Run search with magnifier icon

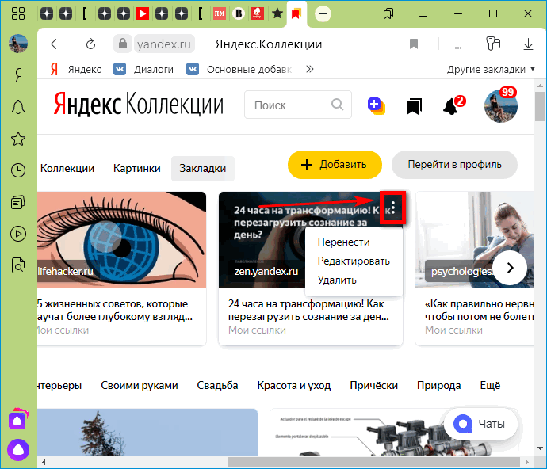[337, 105]
